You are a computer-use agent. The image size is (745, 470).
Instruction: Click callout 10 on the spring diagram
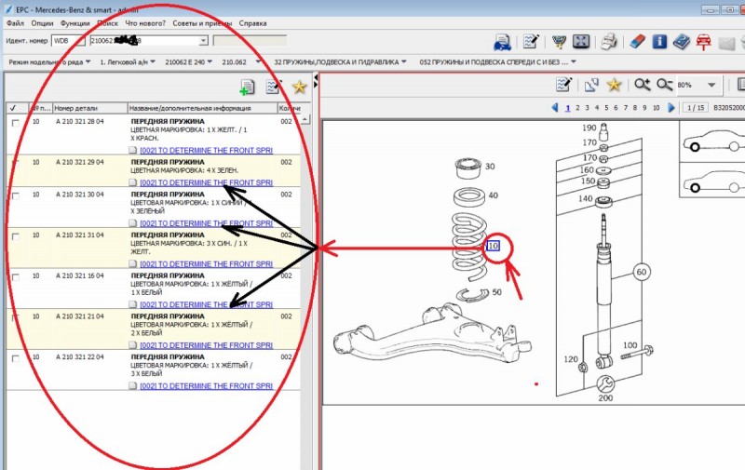pyautogui.click(x=494, y=246)
